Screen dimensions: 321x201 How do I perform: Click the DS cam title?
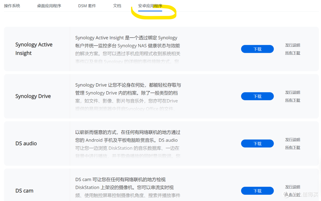[x=24, y=191]
